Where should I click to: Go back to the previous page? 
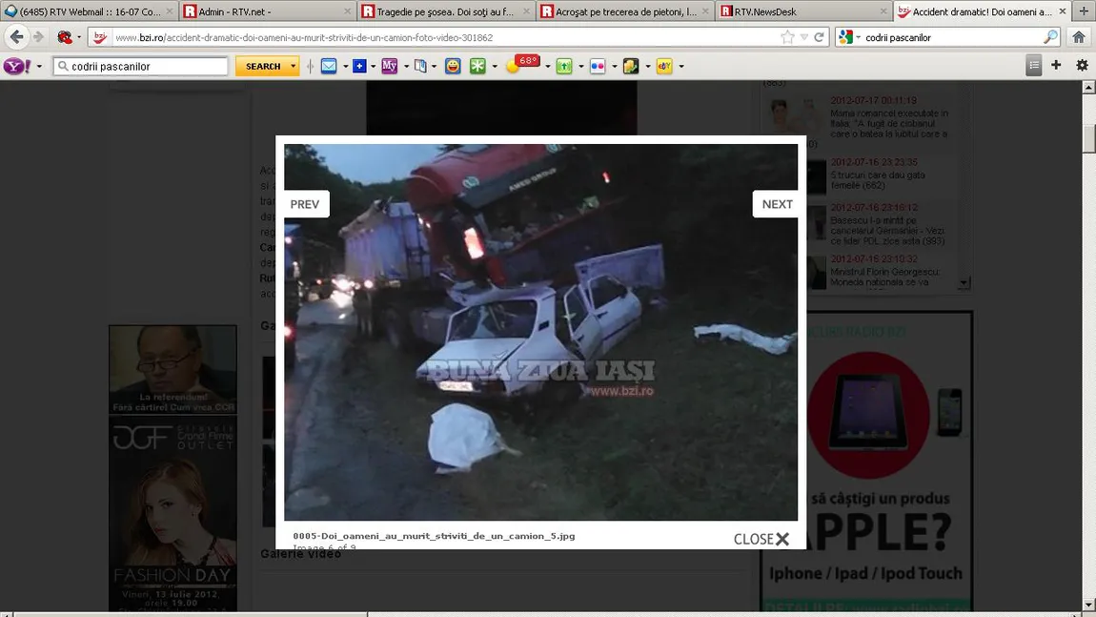(x=17, y=37)
